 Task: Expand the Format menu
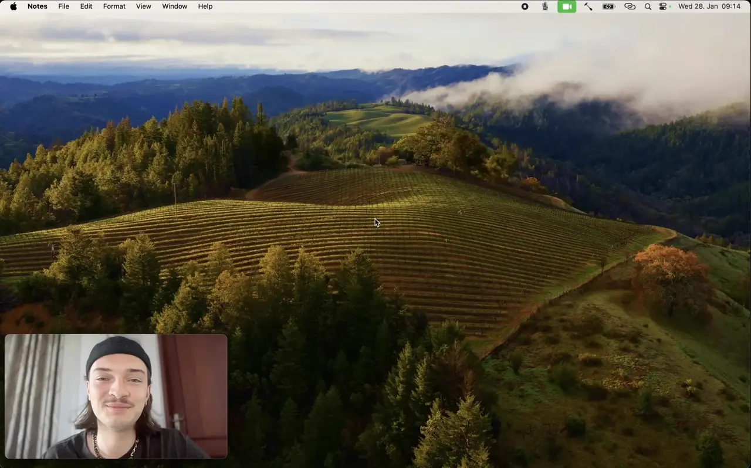pyautogui.click(x=114, y=6)
